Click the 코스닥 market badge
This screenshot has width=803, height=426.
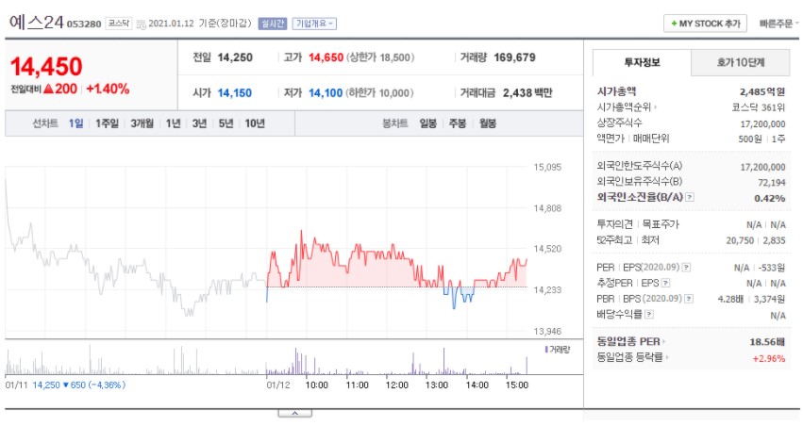coord(119,24)
